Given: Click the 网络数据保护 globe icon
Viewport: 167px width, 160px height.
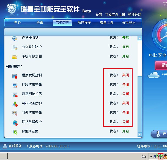Looking at the screenshot, I should [x=15, y=123].
